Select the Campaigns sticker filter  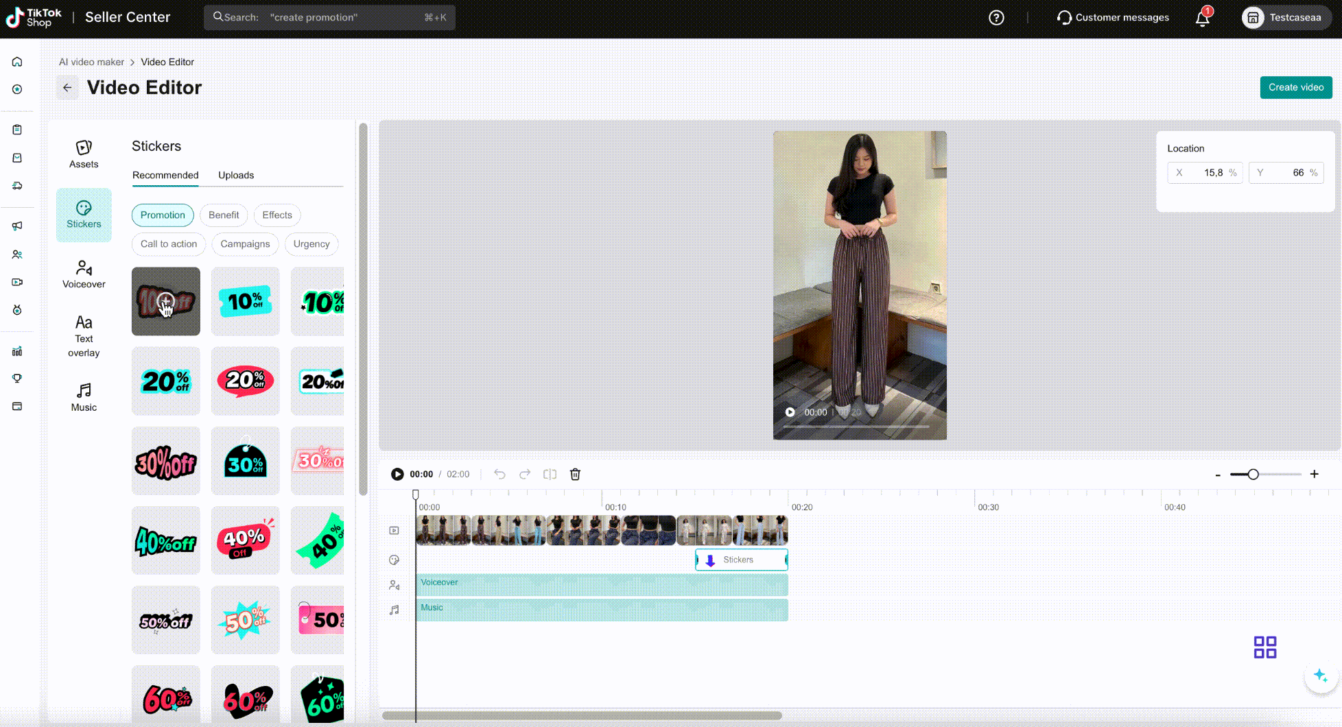pos(245,244)
